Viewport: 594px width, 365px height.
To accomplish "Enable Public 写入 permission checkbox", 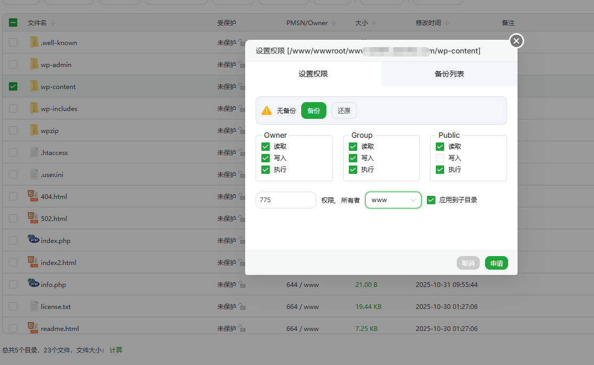I will [x=440, y=158].
